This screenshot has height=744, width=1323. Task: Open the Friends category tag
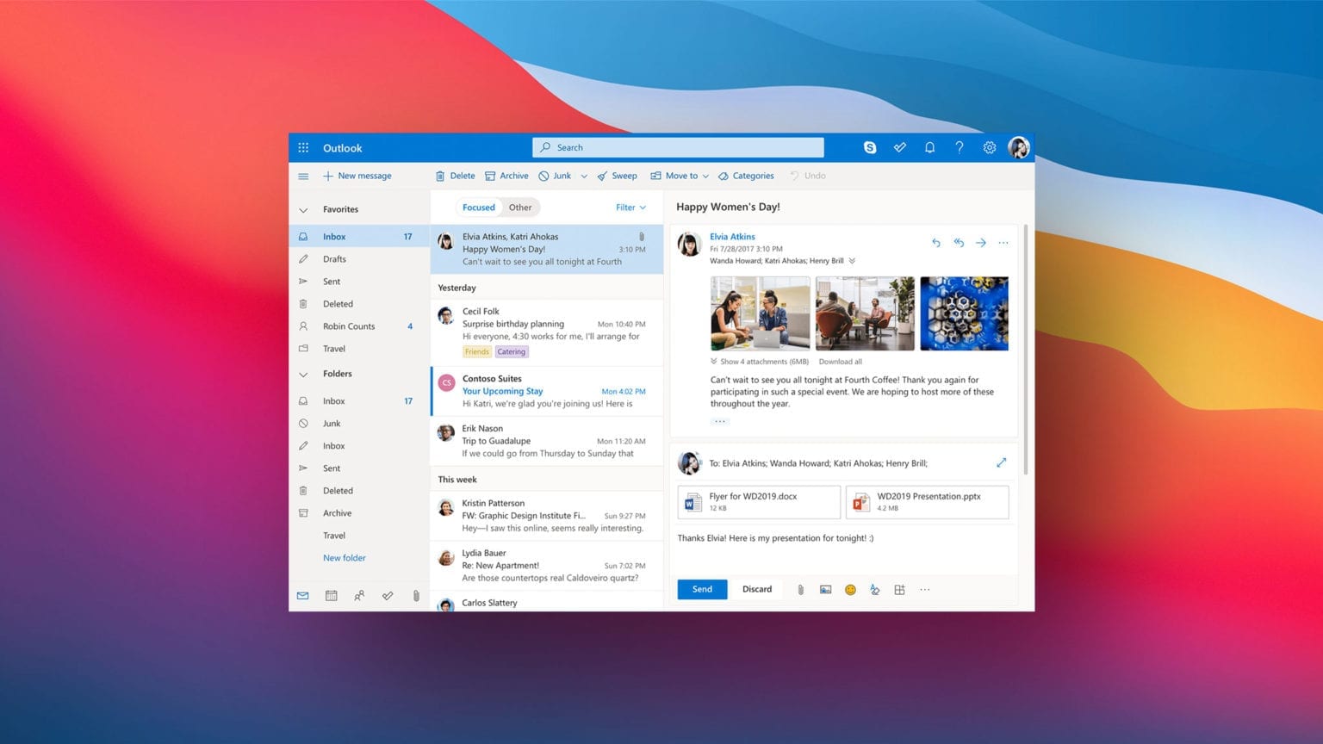(x=476, y=351)
